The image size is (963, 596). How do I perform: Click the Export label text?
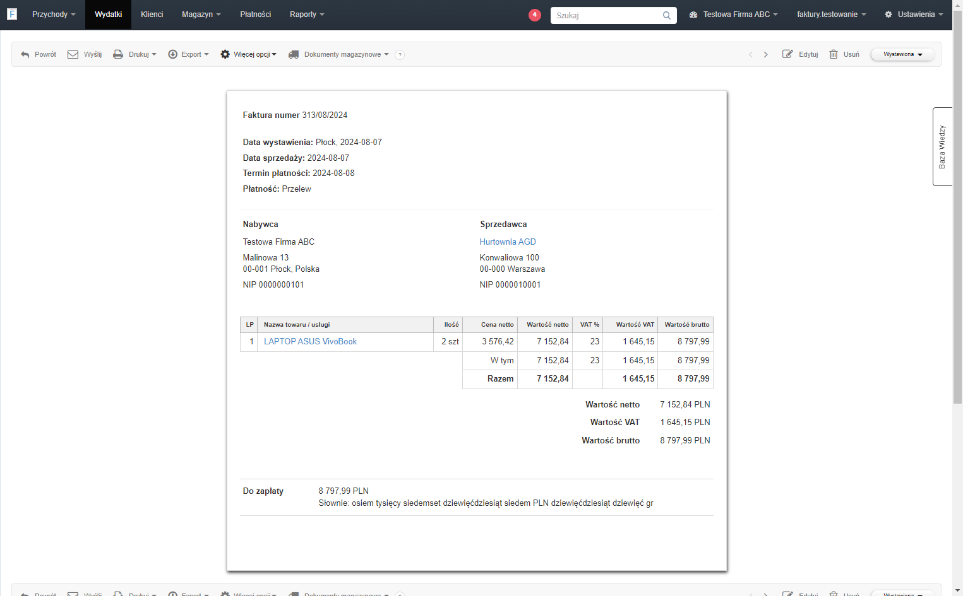click(x=191, y=55)
